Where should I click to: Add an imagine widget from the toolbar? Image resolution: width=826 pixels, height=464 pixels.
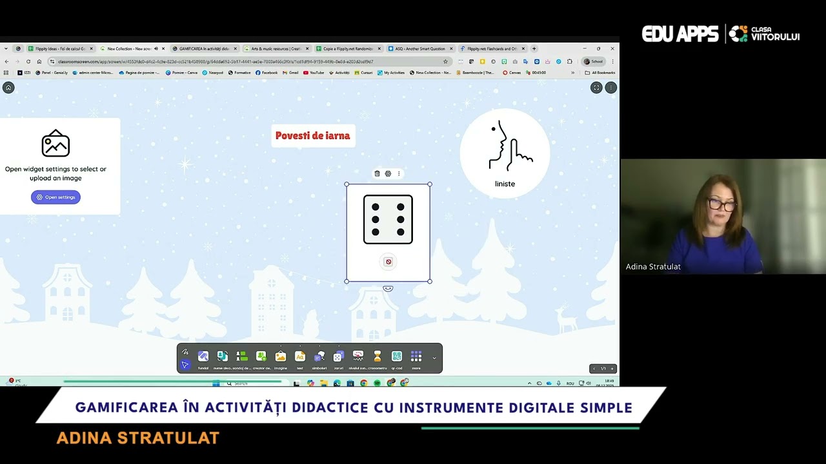[281, 359]
